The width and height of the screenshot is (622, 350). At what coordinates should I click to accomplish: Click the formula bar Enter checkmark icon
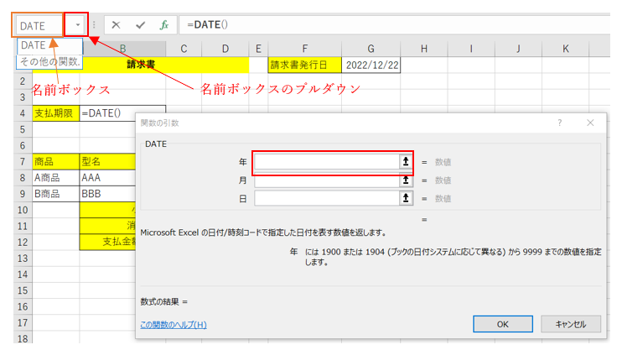coord(140,25)
